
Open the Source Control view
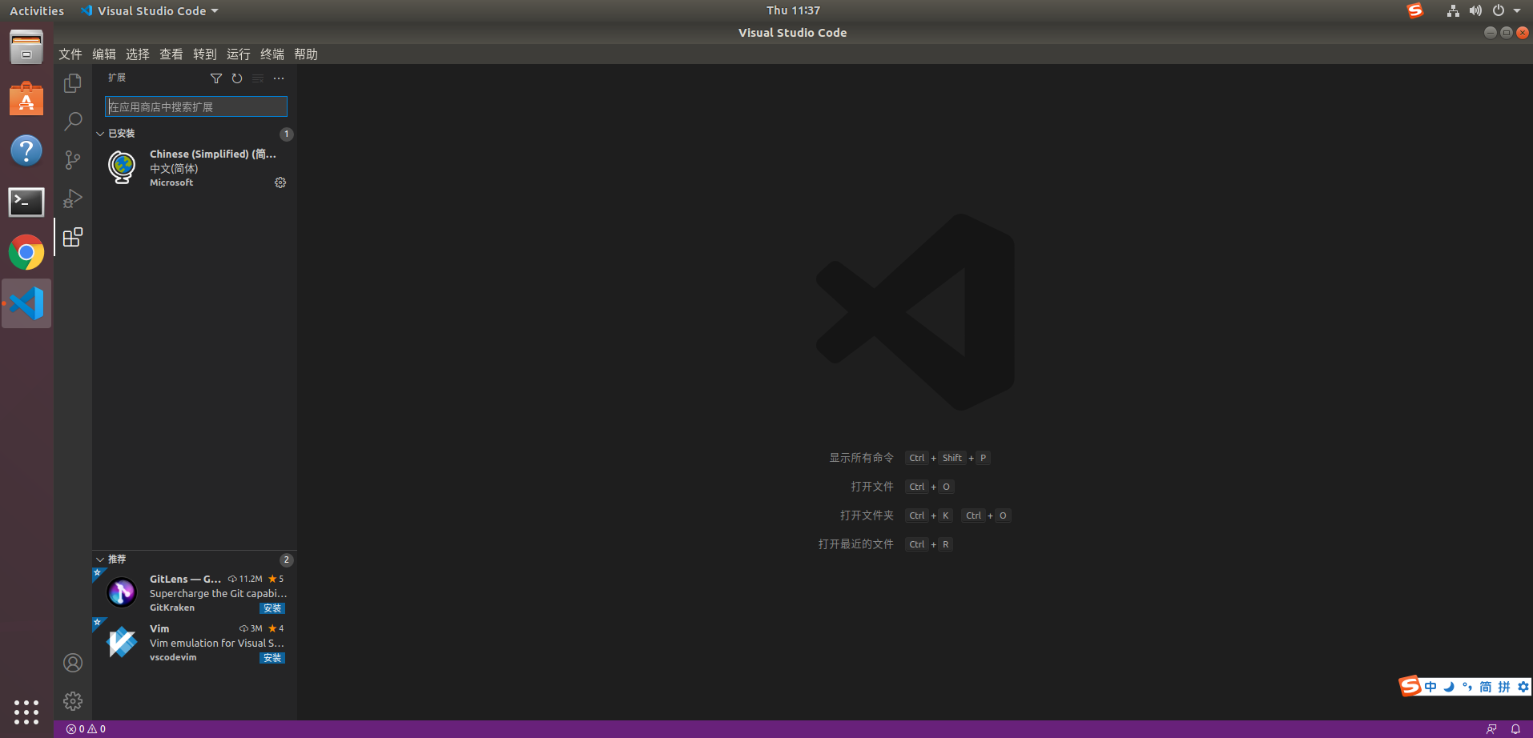click(x=73, y=160)
